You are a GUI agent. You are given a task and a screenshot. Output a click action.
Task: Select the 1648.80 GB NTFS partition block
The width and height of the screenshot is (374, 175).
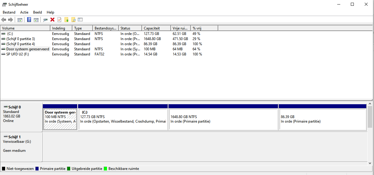[x=223, y=119]
